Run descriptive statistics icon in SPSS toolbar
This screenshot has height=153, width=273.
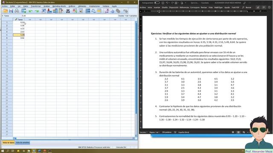tap(61, 11)
